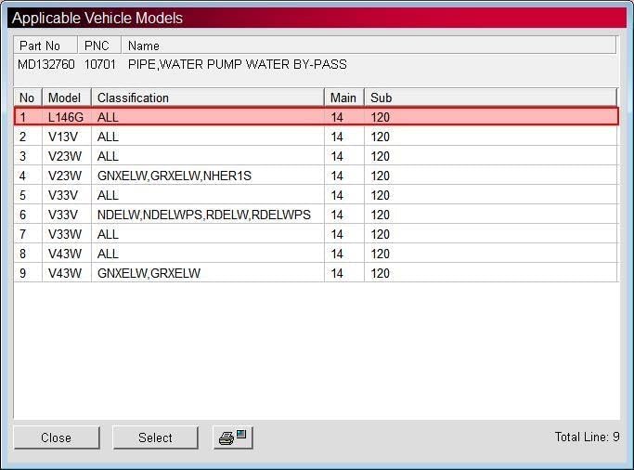Click part number MD132760

46,64
